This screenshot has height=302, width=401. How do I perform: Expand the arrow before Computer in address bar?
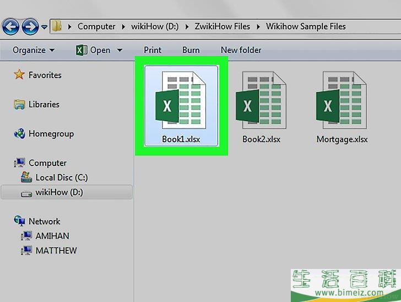click(x=69, y=26)
